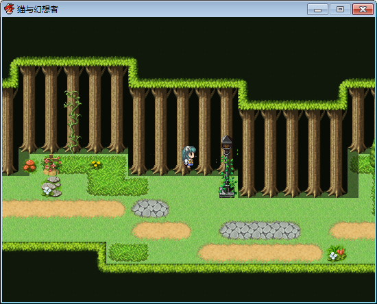This screenshot has height=304, width=377.
Task: Close the game window
Action: point(363,10)
